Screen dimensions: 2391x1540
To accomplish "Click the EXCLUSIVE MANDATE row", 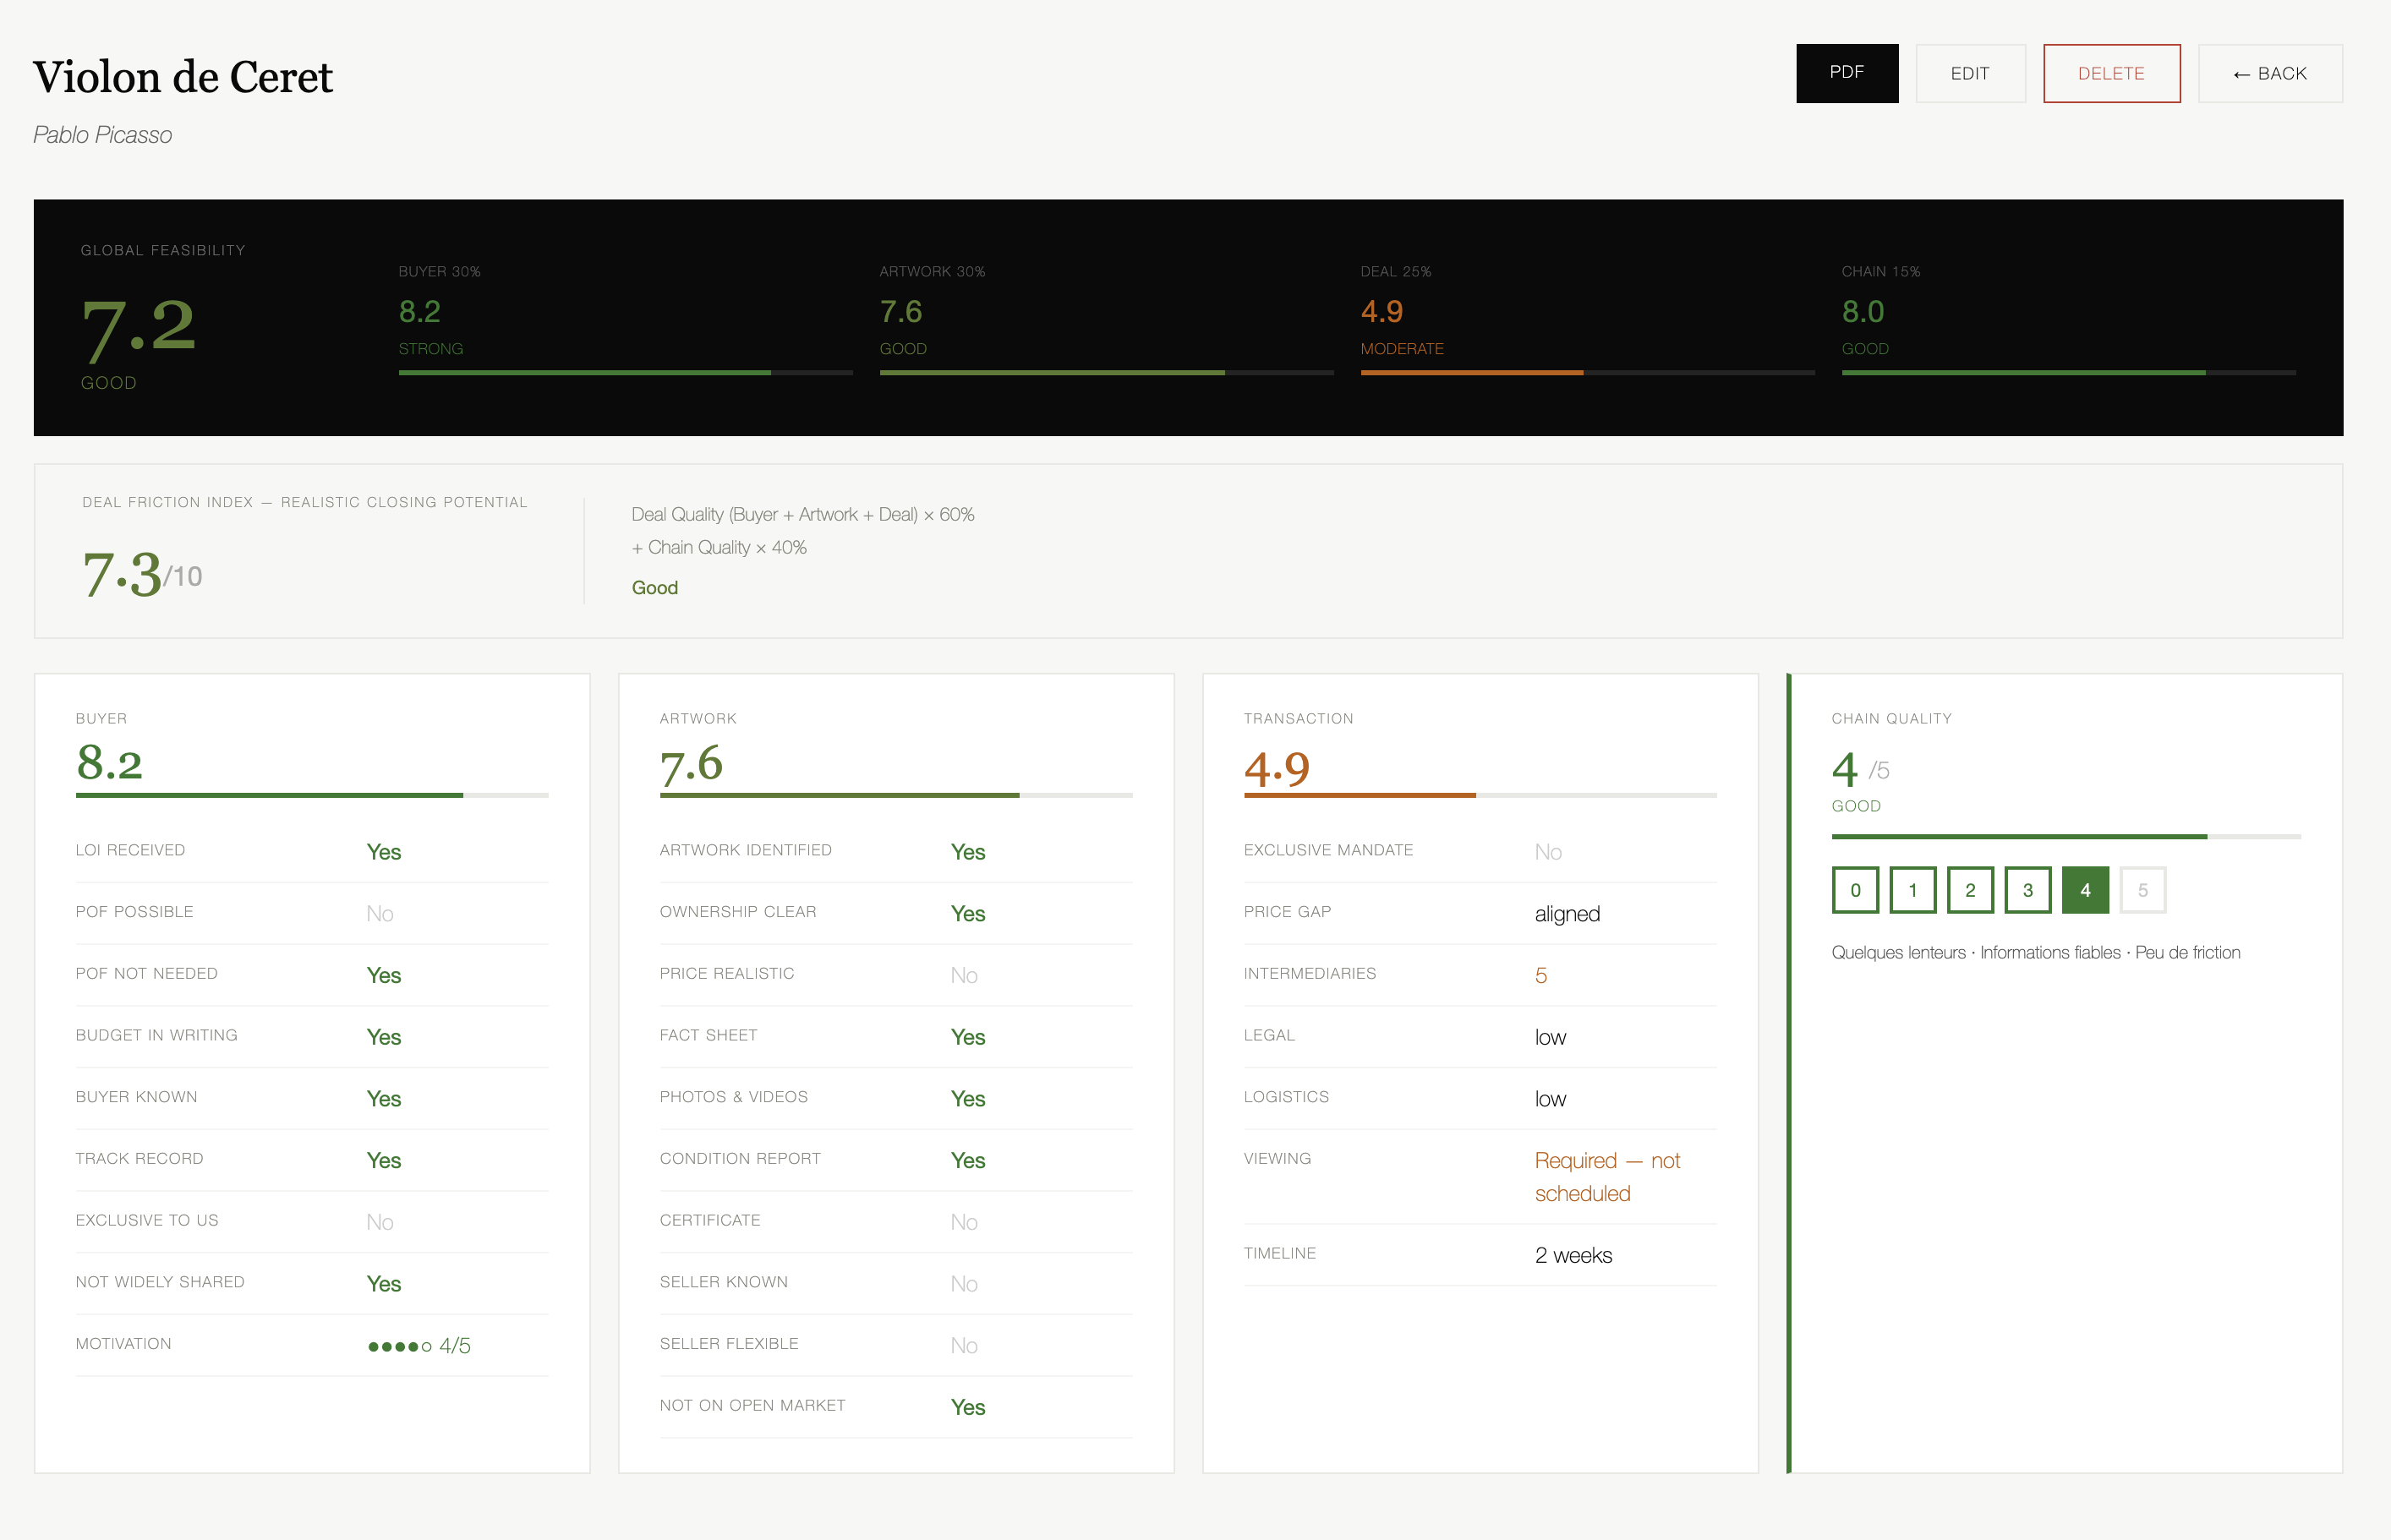I will click(x=1480, y=851).
